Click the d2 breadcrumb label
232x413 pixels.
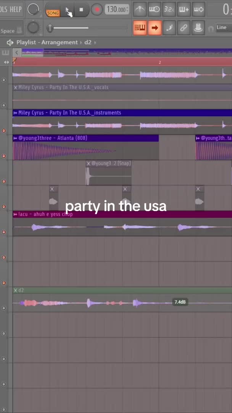(88, 42)
